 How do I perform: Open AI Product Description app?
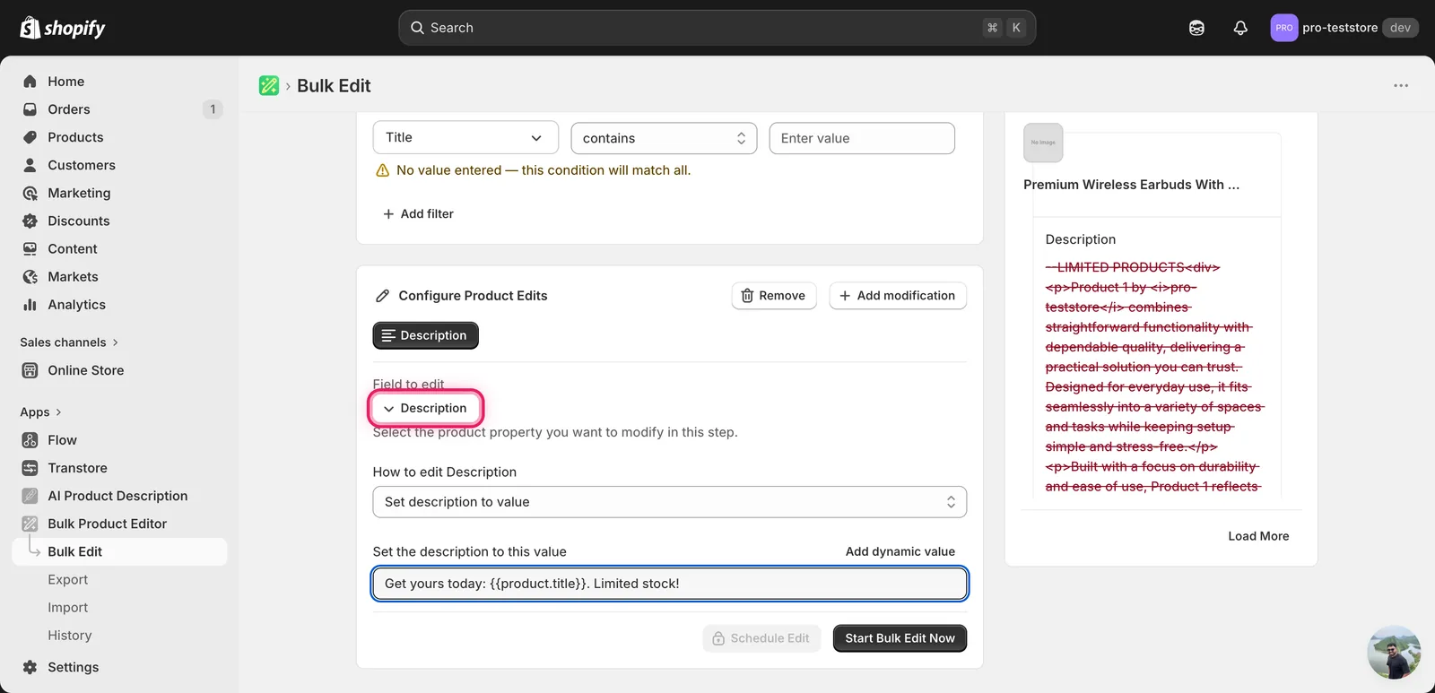click(119, 496)
